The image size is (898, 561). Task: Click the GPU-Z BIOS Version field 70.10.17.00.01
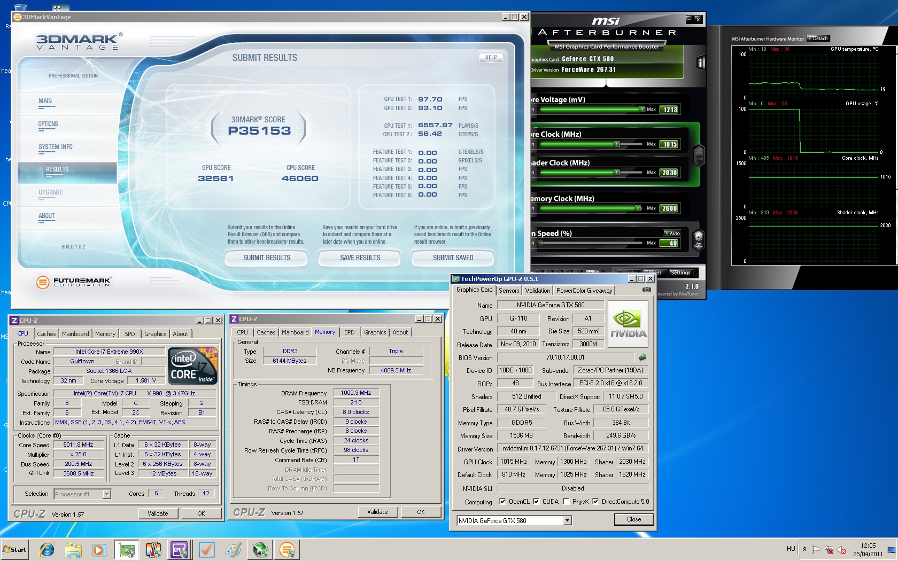coord(565,357)
